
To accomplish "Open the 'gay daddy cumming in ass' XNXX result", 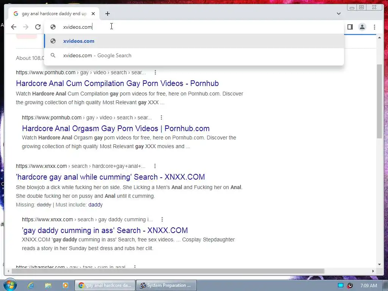I will click(x=105, y=230).
